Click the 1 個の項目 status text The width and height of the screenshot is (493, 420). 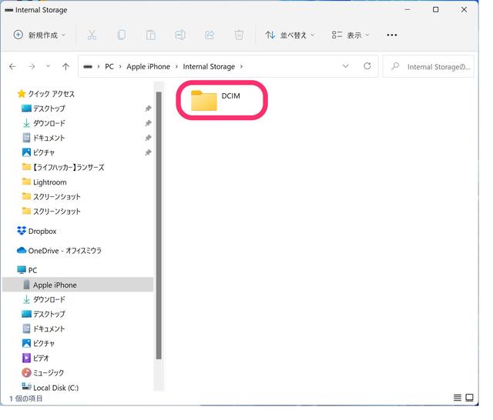25,398
